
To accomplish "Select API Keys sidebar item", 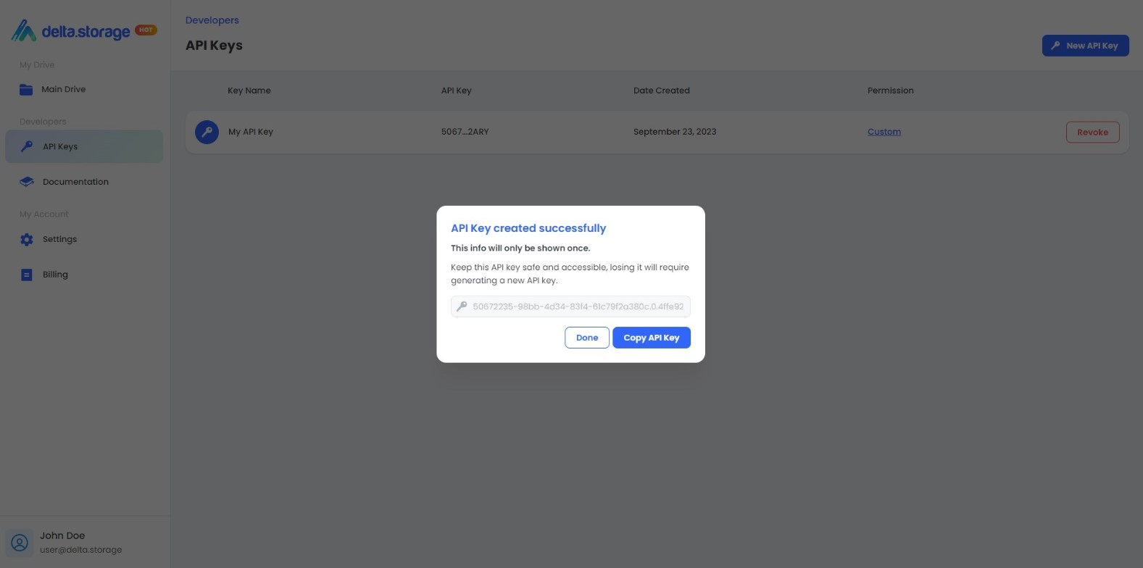I will click(x=84, y=146).
